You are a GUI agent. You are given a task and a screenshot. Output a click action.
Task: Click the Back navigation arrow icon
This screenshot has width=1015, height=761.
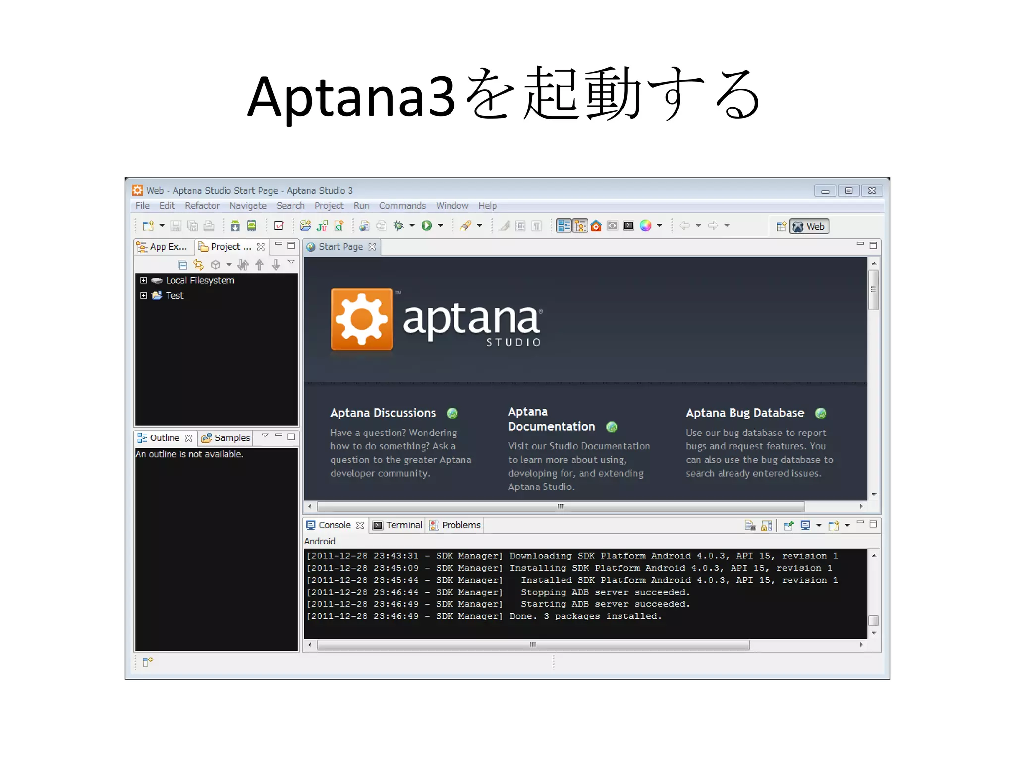(x=685, y=226)
